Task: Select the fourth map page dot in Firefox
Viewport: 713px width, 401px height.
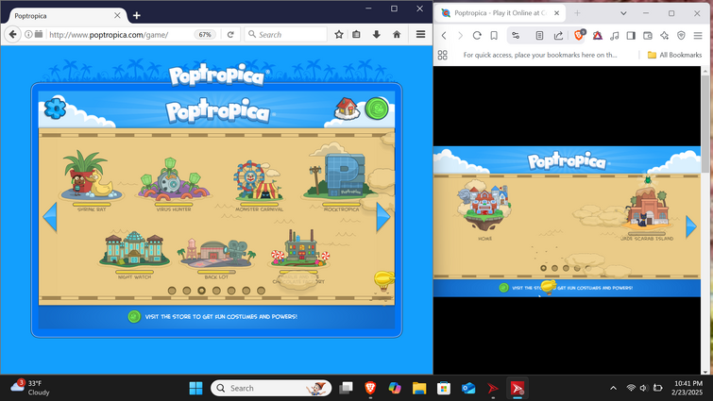Action: tap(216, 291)
